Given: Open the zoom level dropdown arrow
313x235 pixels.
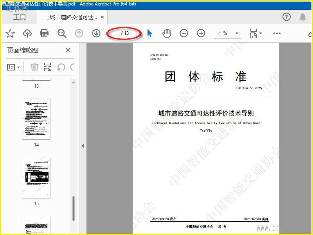Looking at the screenshot, I should coord(237,33).
